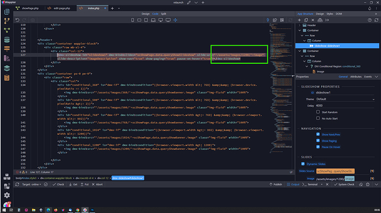Open the Theme Default dropdown

click(345, 99)
